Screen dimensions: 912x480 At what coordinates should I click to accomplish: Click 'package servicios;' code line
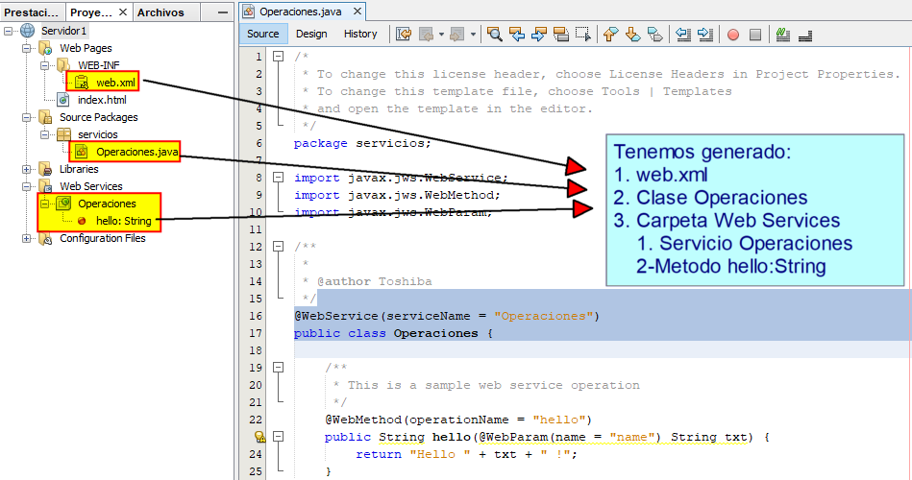tap(362, 144)
